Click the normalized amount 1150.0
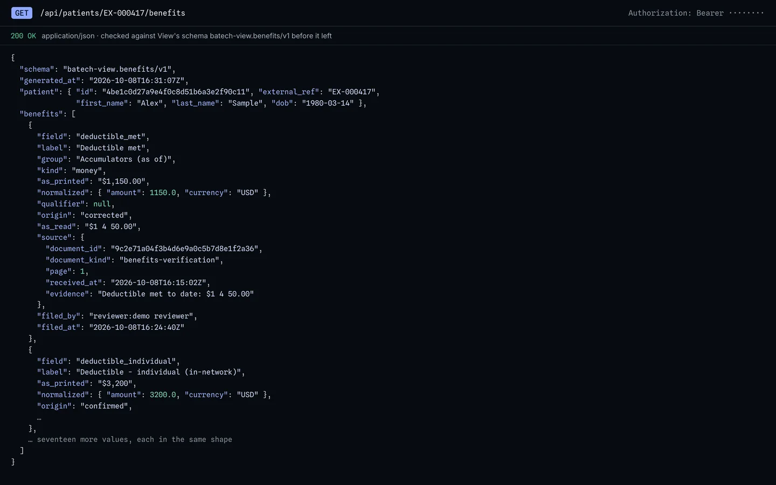This screenshot has height=485, width=776. click(x=163, y=192)
